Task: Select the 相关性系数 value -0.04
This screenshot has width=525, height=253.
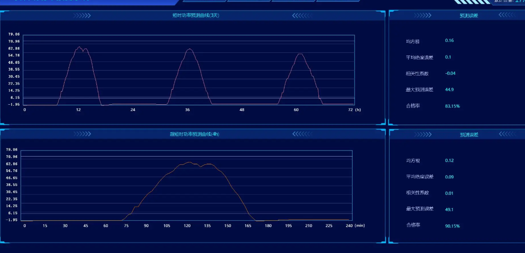Action: click(x=450, y=73)
